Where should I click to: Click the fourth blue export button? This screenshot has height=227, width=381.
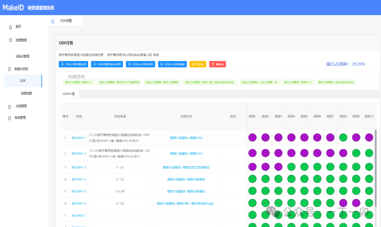(172, 64)
